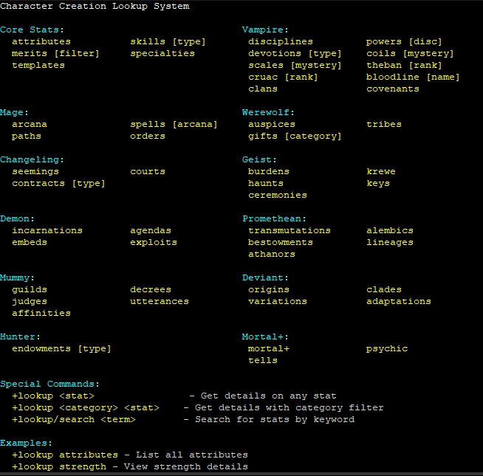Click 'spells [arcana]' in the Mage section
The height and width of the screenshot is (476, 483).
coord(174,125)
